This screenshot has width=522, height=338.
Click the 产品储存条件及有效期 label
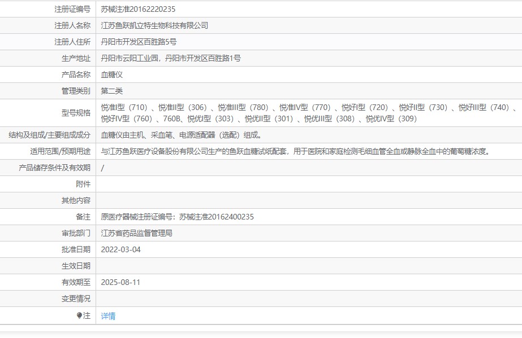click(x=55, y=168)
